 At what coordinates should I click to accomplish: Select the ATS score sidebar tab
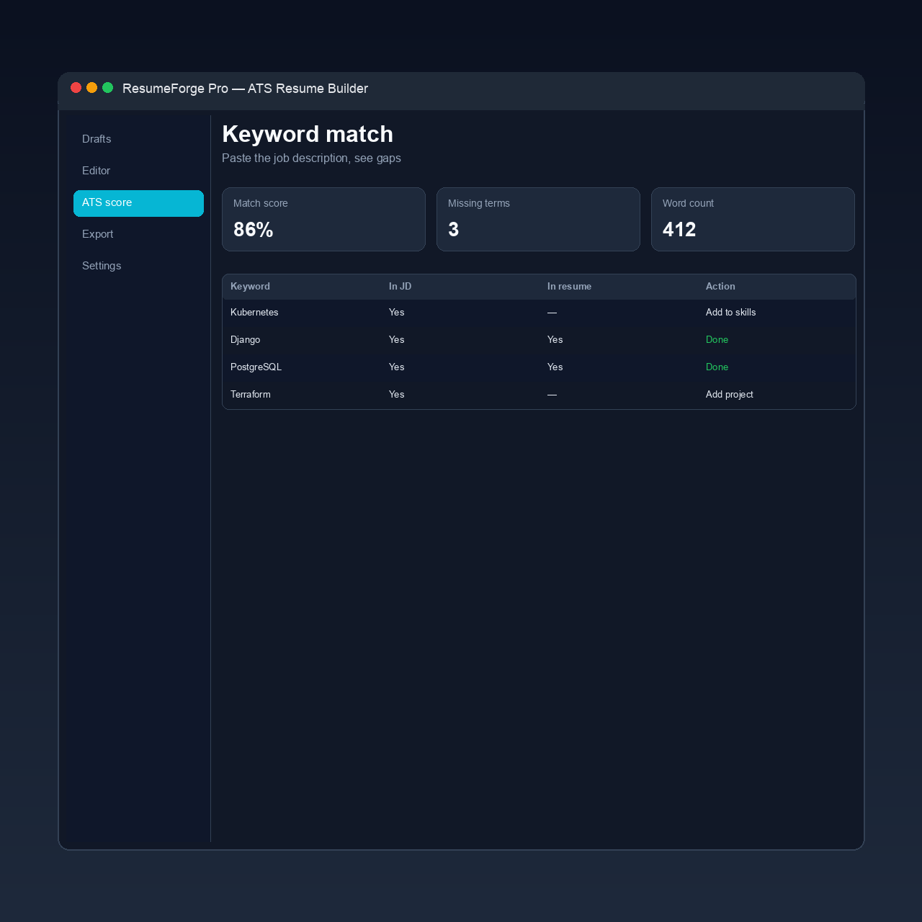(x=138, y=203)
